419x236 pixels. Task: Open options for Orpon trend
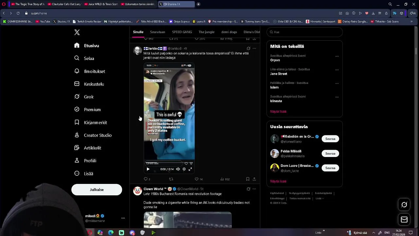click(x=337, y=56)
